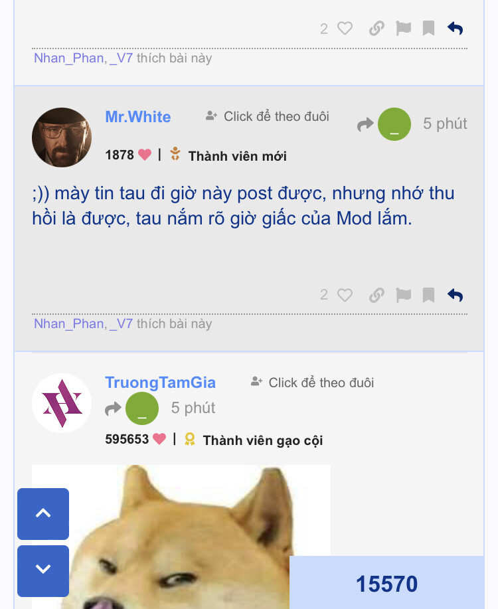Like the top post with heart icon
498x609 pixels.
pos(345,29)
